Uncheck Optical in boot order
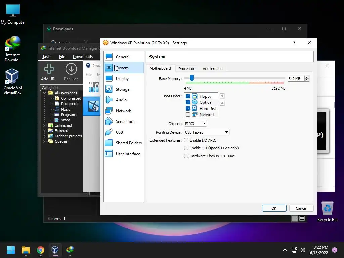The image size is (344, 258). point(188,102)
